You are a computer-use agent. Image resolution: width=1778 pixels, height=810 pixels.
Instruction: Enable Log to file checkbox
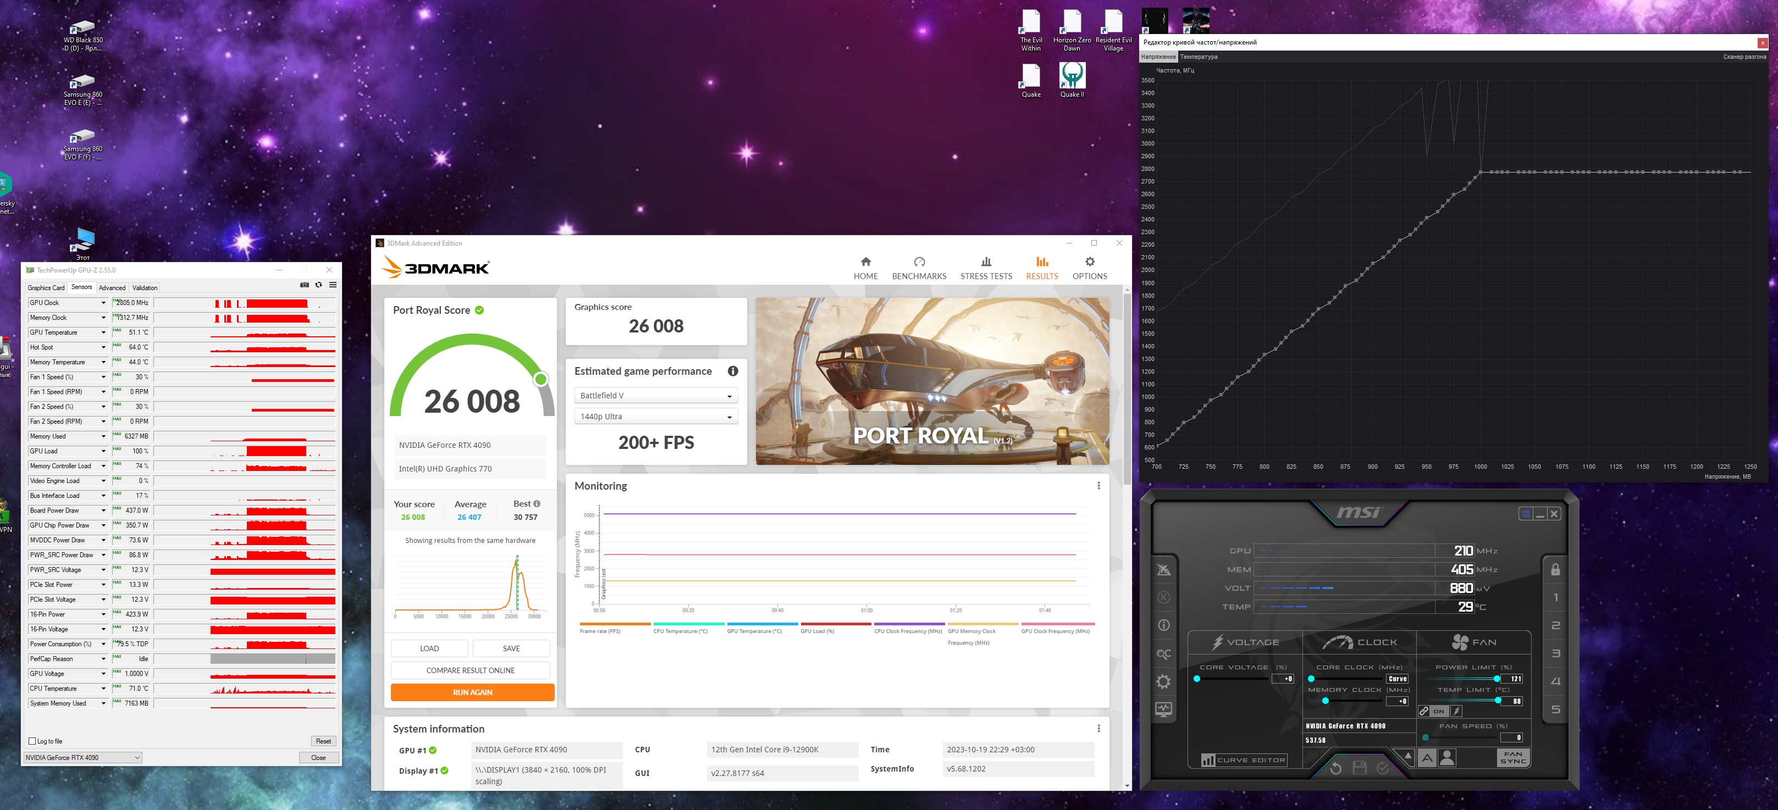coord(32,741)
